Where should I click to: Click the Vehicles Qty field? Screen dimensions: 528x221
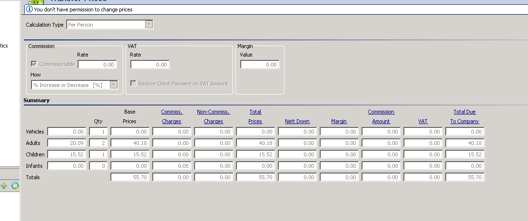(98, 132)
